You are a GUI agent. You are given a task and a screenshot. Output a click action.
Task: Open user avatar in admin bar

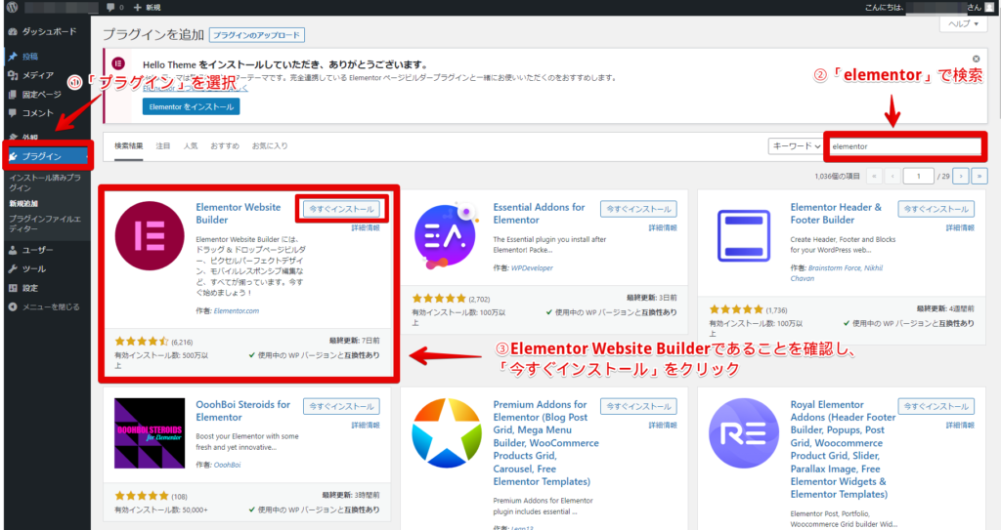(989, 7)
